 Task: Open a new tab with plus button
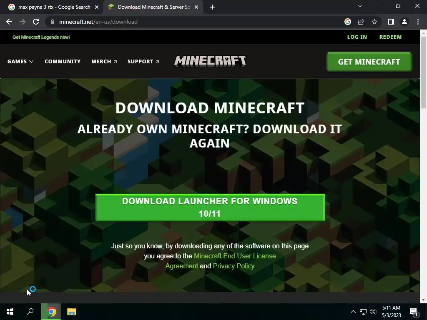click(x=212, y=7)
